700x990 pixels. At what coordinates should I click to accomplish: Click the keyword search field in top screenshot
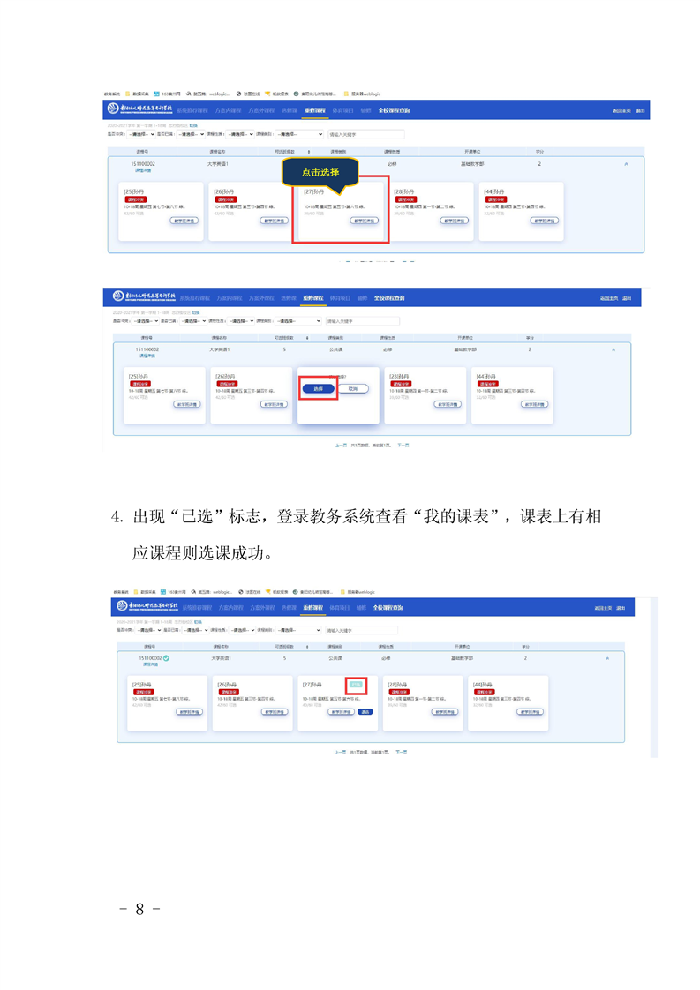(x=365, y=135)
